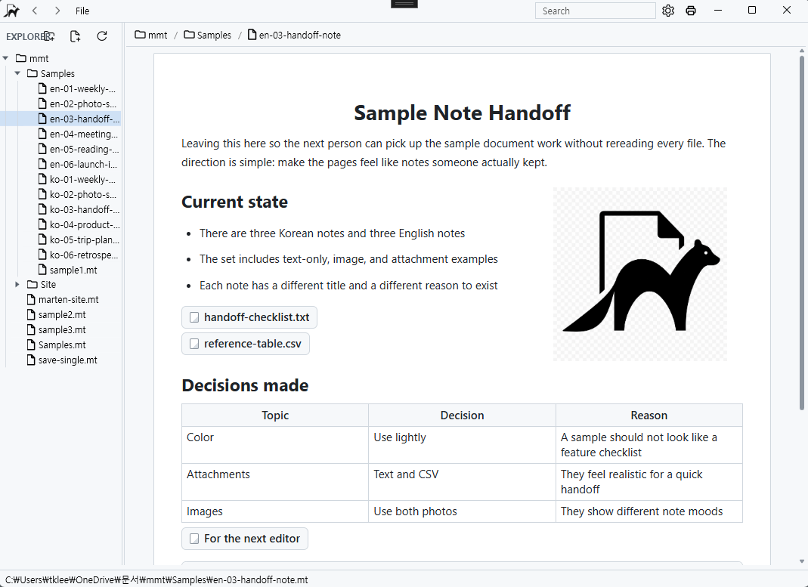Click the Decisions made heading
Screen dimensions: 808x587
point(246,386)
